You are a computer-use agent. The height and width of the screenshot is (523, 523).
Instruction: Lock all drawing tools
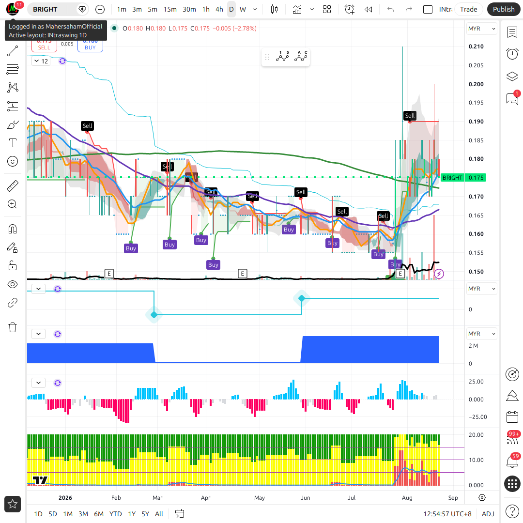[x=12, y=266]
